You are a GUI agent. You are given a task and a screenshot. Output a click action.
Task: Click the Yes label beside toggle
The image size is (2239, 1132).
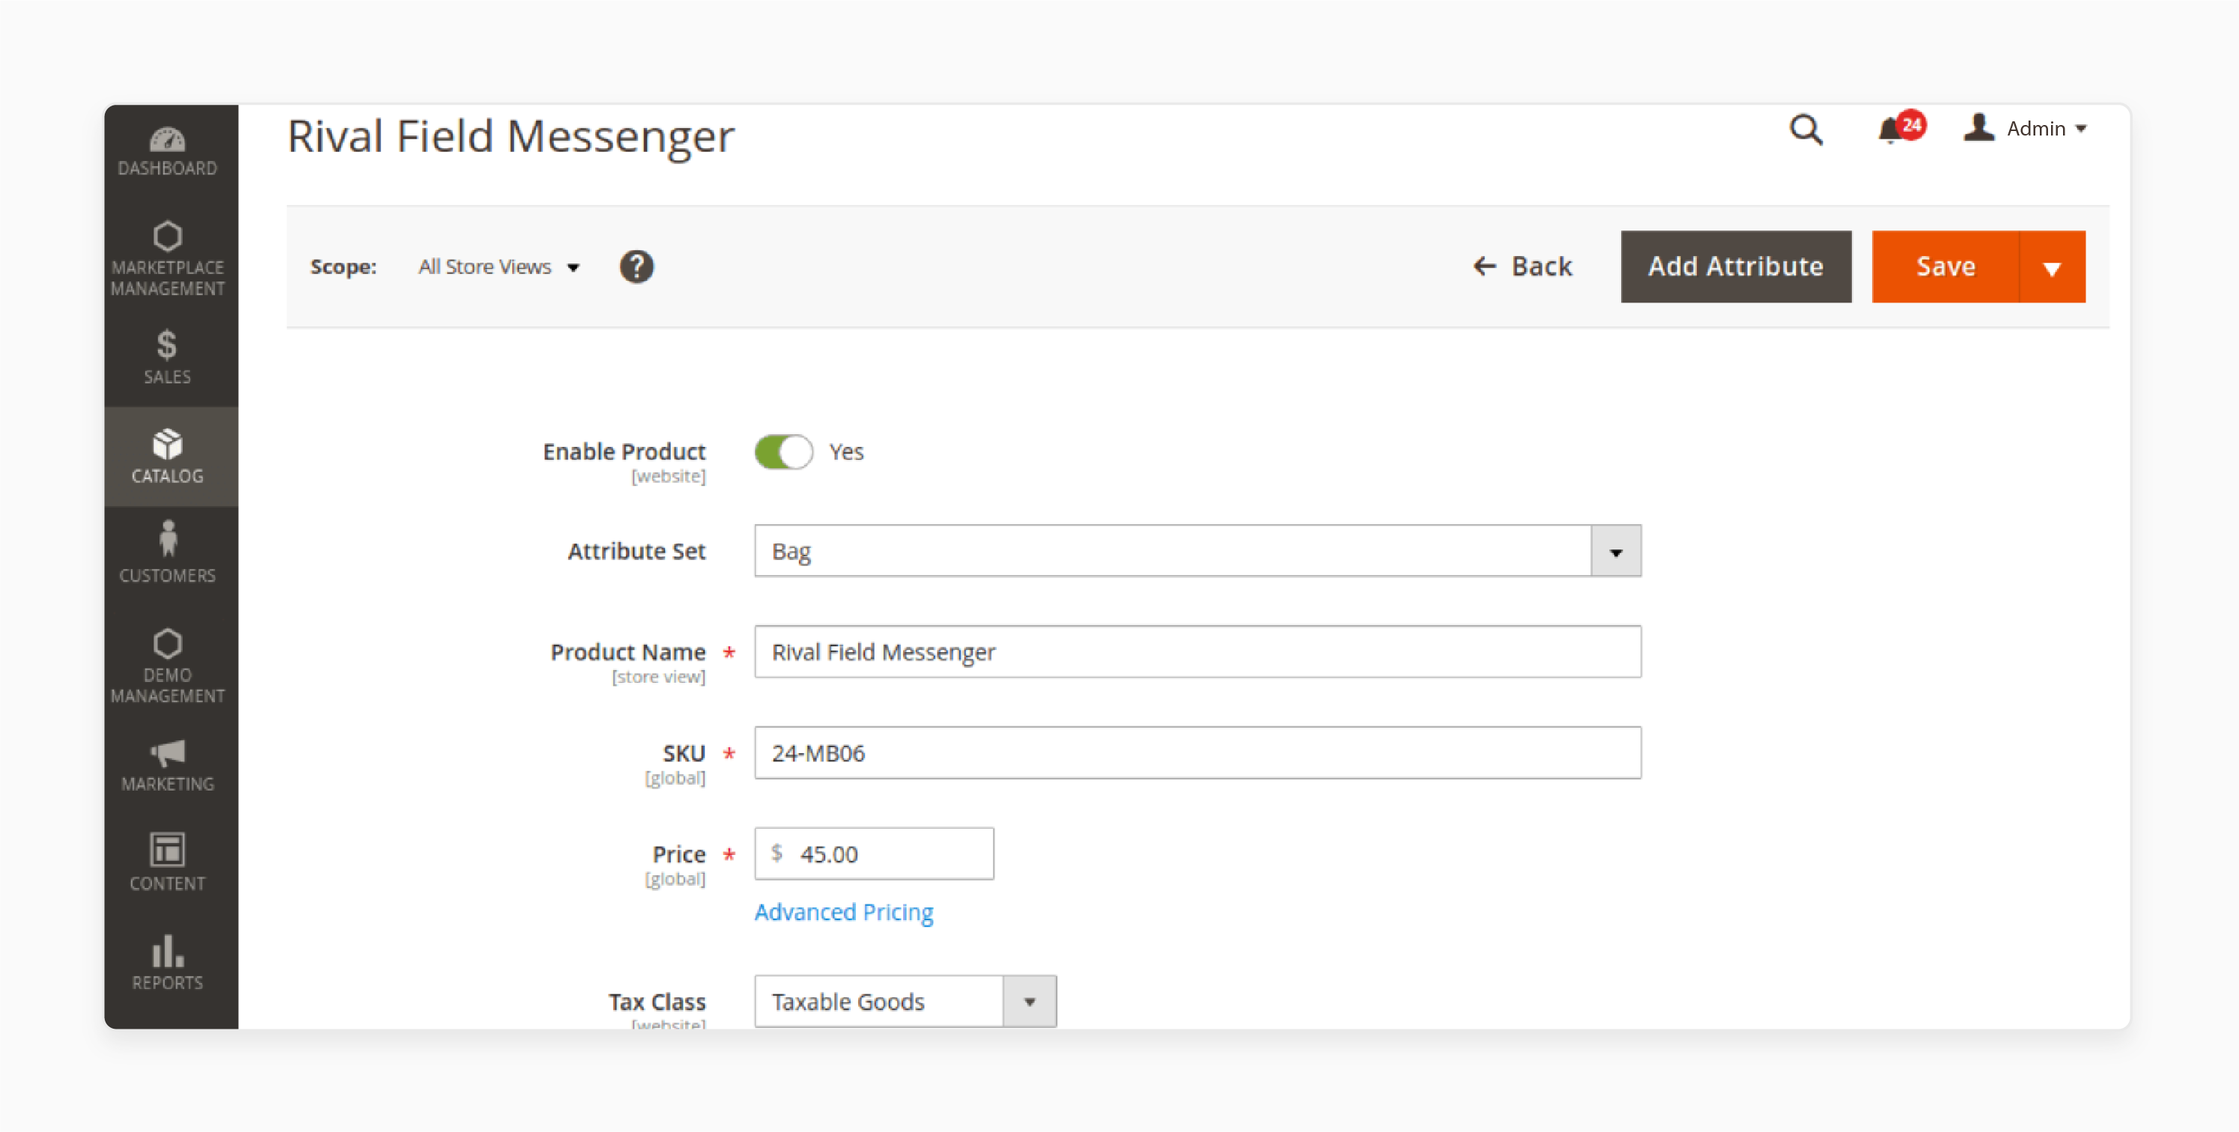[845, 451]
